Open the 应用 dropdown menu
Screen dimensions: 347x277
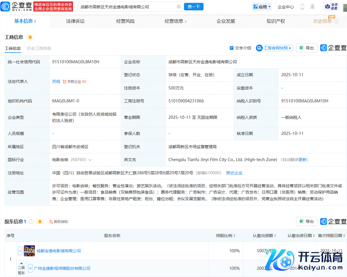coord(262,7)
